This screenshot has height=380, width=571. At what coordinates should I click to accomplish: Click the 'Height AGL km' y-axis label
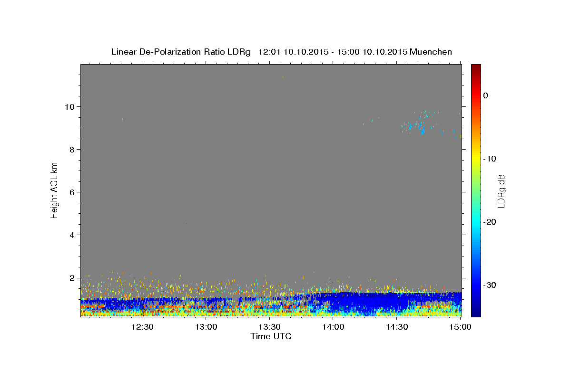[54, 190]
